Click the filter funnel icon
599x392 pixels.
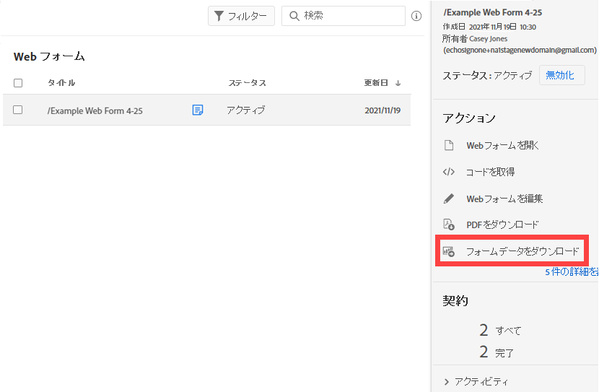click(x=219, y=16)
